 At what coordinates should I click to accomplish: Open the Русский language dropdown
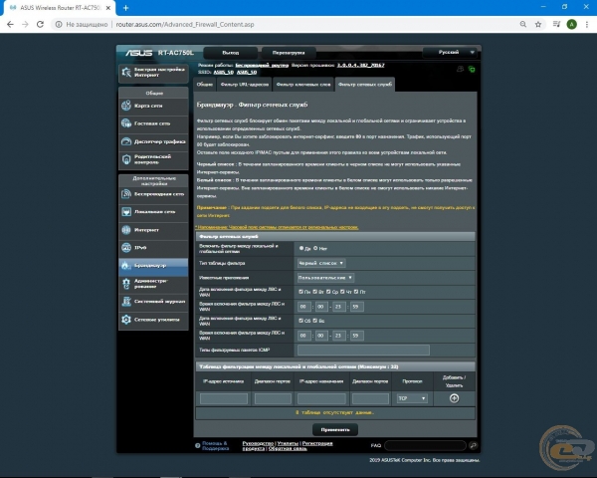click(450, 52)
